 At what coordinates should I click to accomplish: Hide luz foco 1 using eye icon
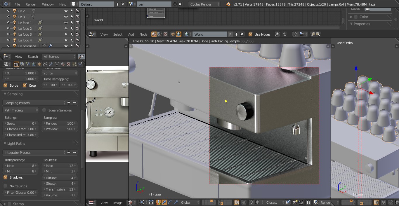coord(66,23)
